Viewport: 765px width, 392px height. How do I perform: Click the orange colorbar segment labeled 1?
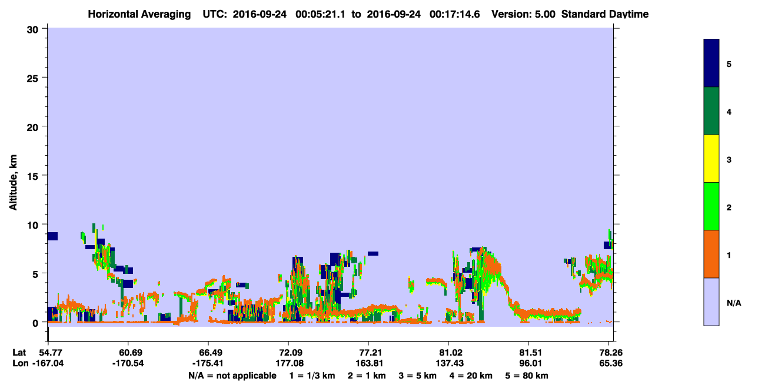[x=711, y=254]
